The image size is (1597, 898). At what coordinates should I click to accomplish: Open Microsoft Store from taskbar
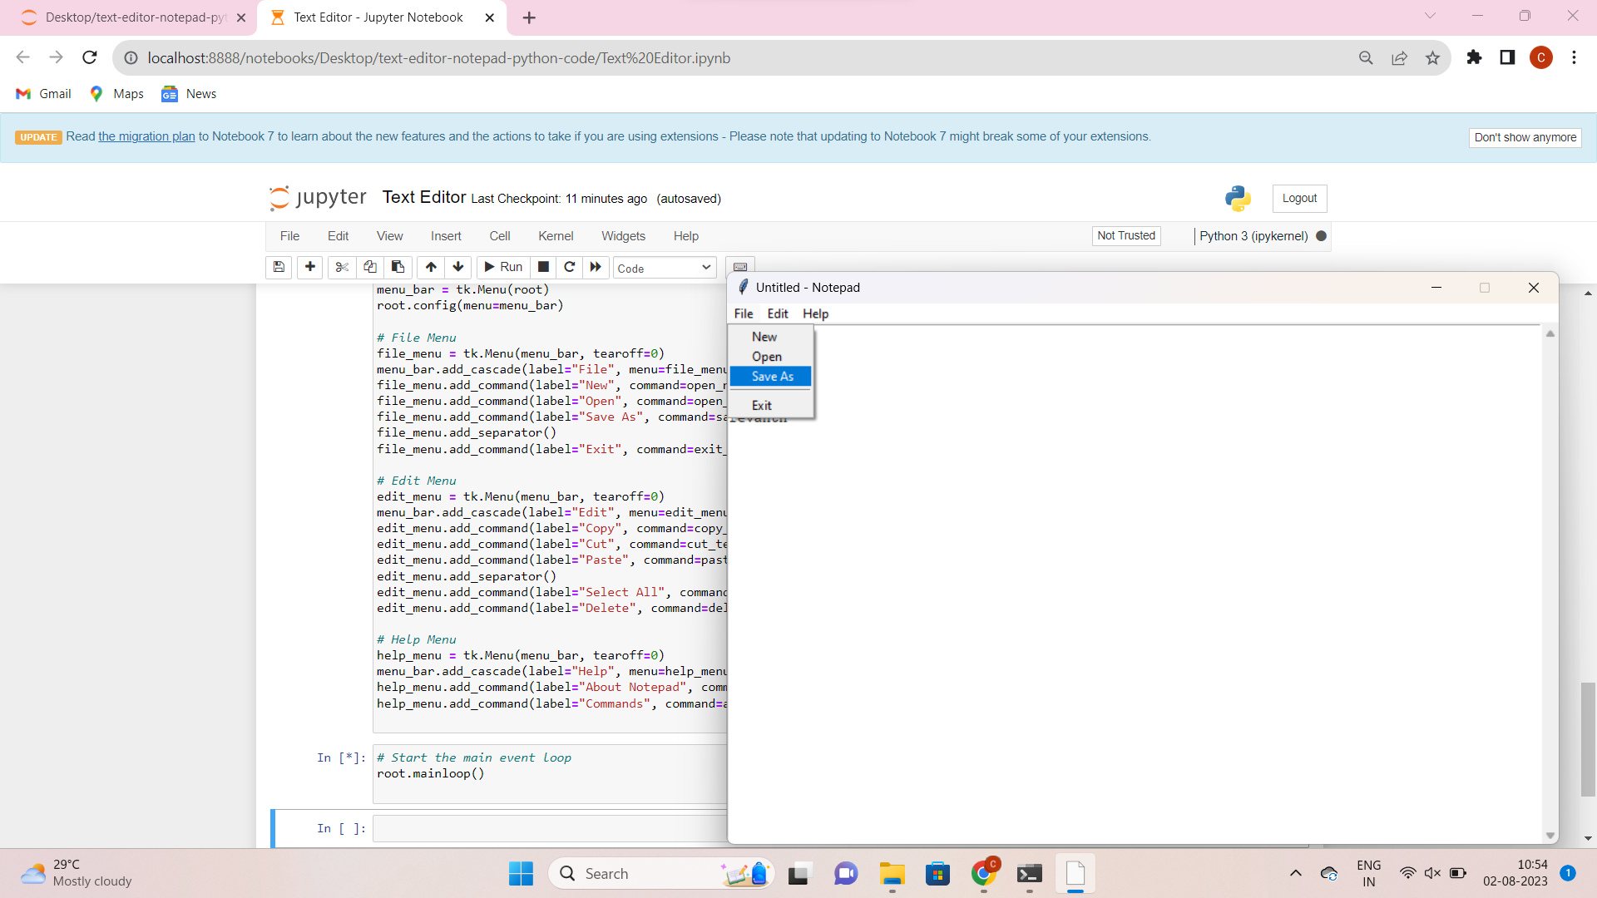[938, 873]
